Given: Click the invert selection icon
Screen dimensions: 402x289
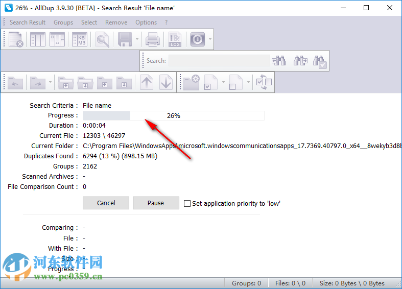Looking at the screenshot, I should 264,82.
